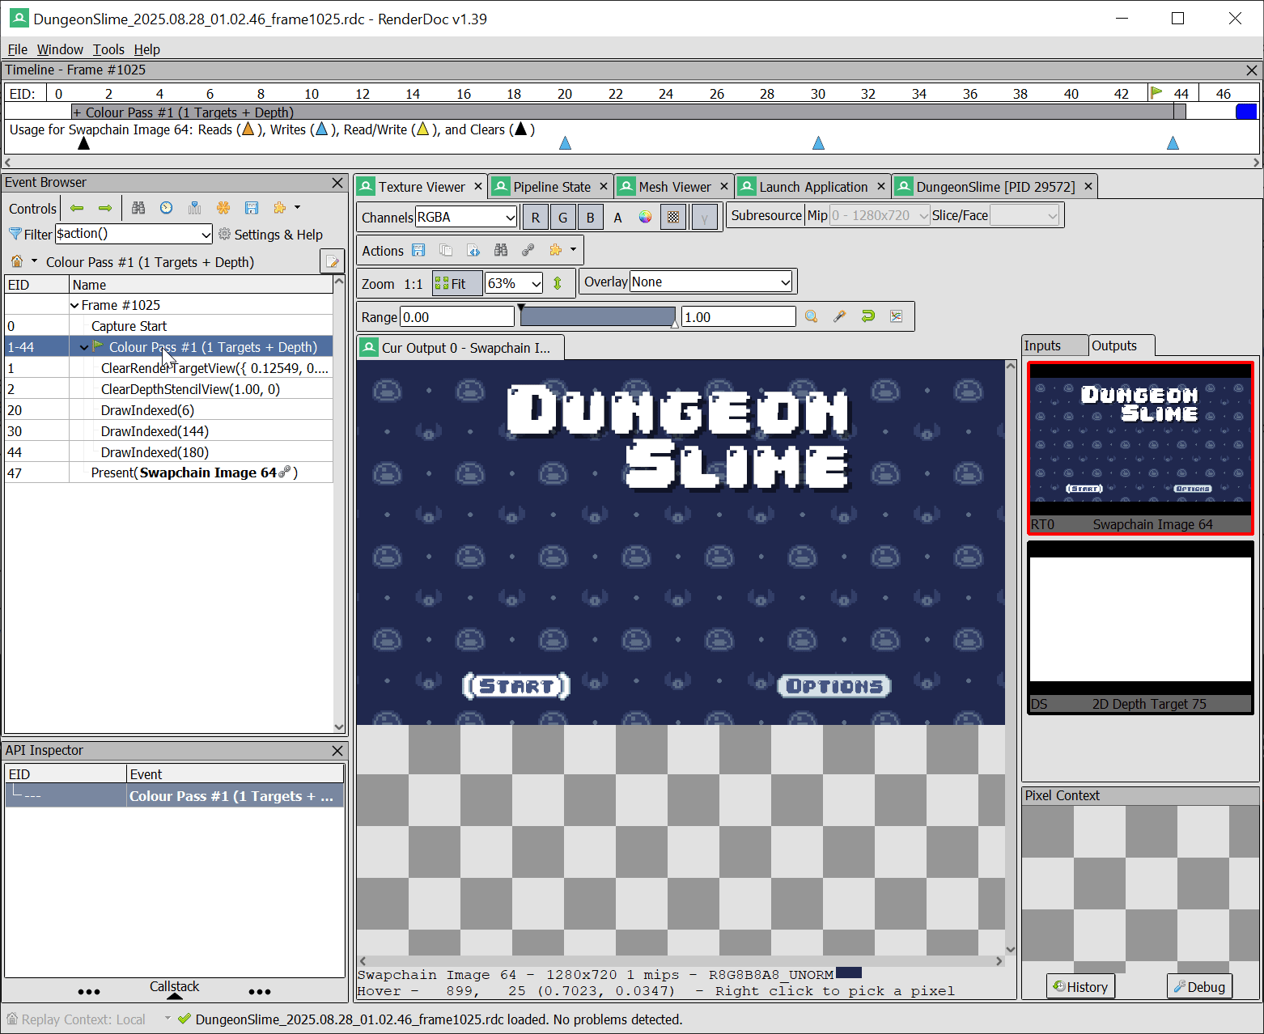Toggle gamma correction with the γ button

coord(703,217)
